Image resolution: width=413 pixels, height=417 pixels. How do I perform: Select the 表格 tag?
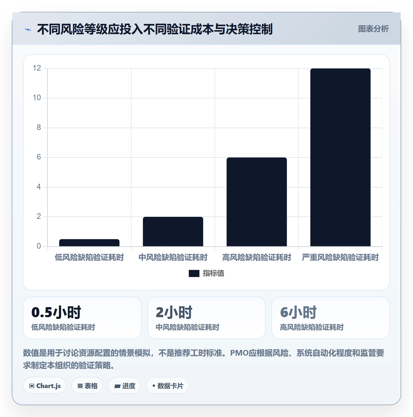tap(87, 386)
